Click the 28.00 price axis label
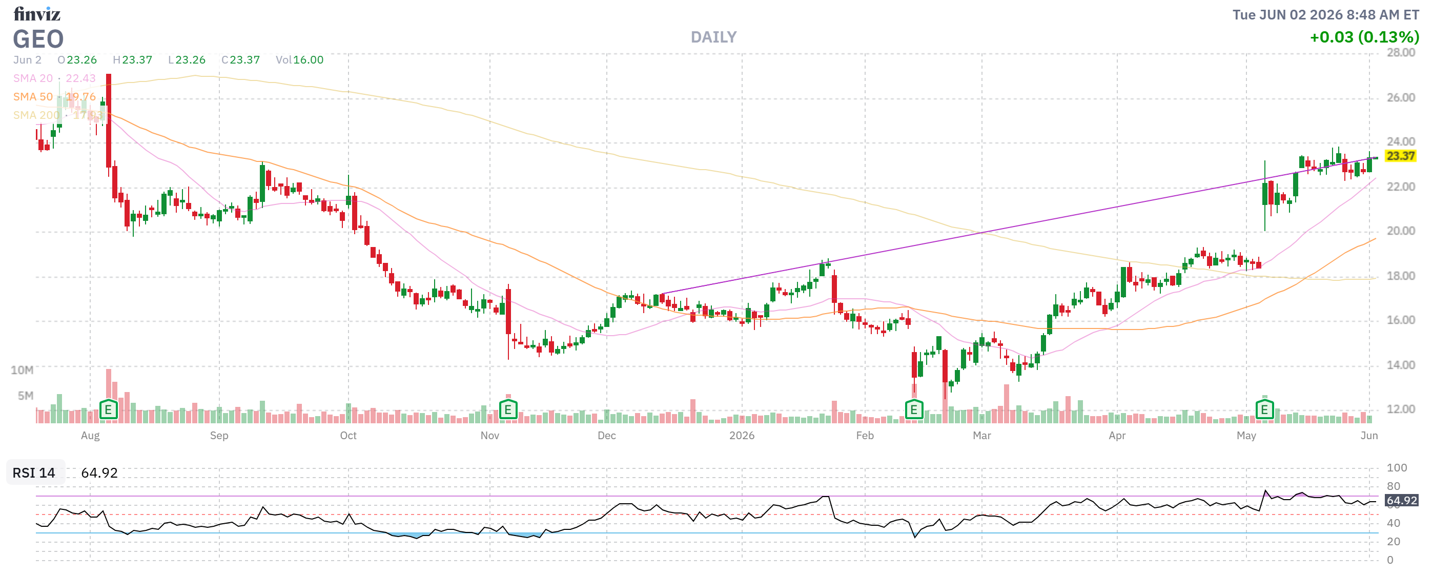 coord(1400,53)
